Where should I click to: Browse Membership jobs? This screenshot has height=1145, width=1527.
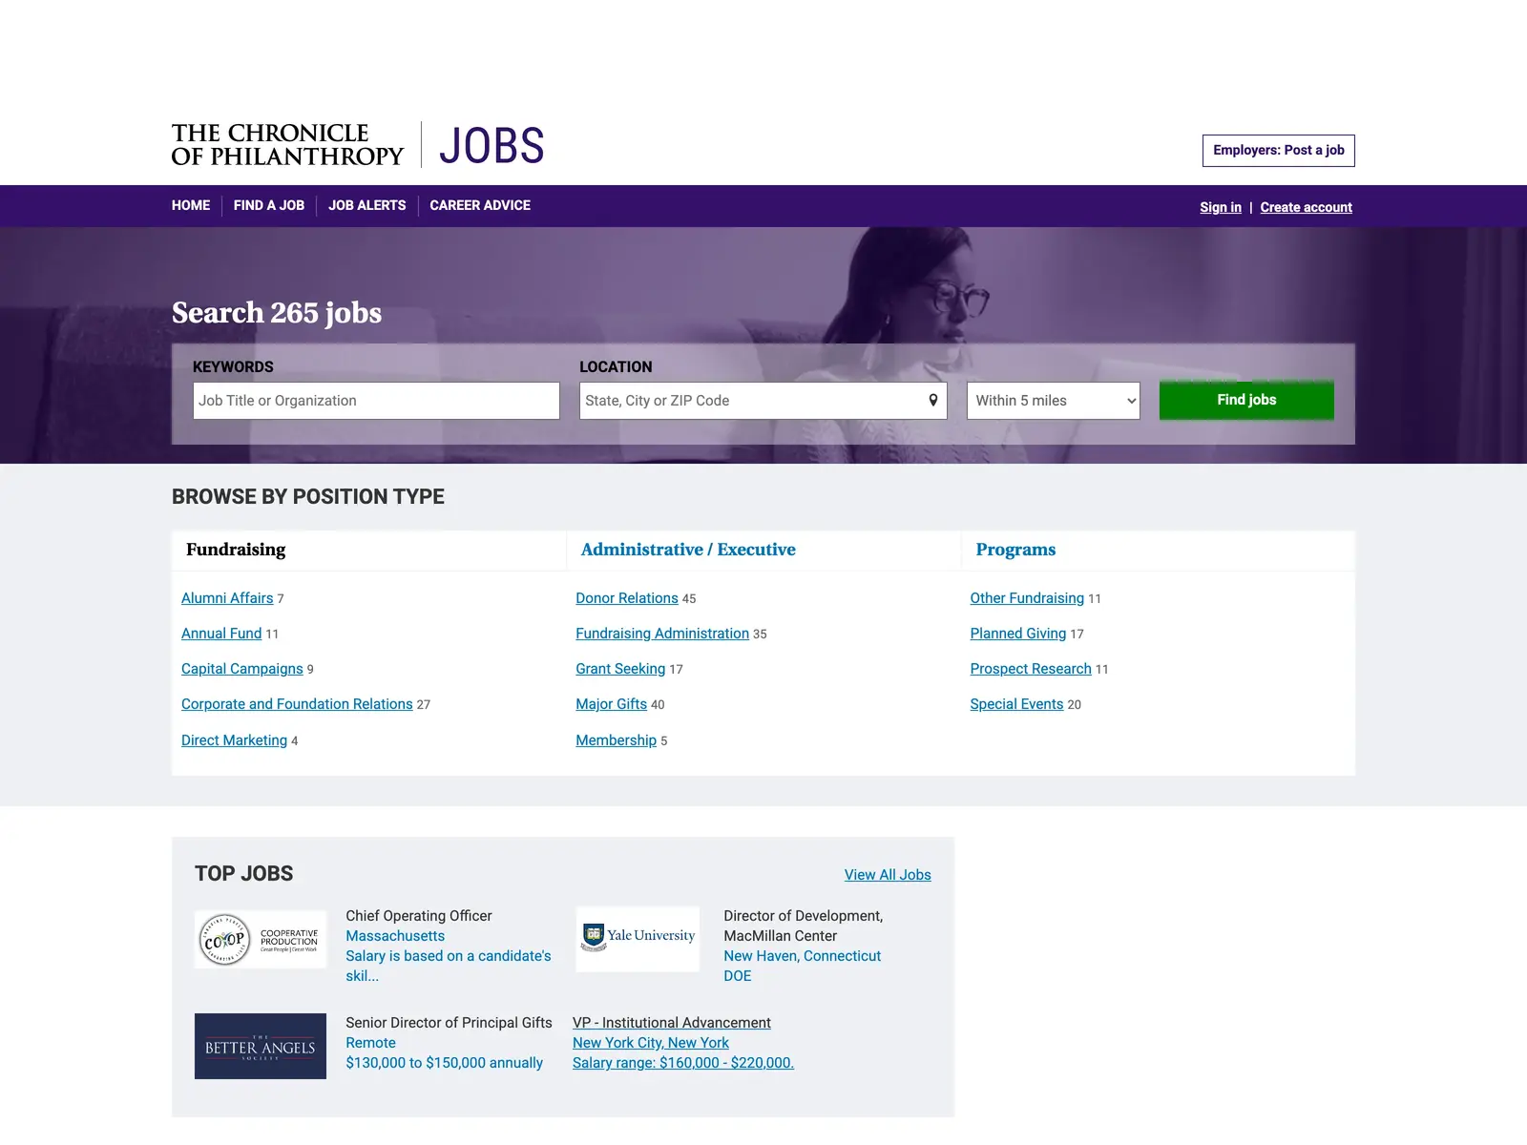617,740
